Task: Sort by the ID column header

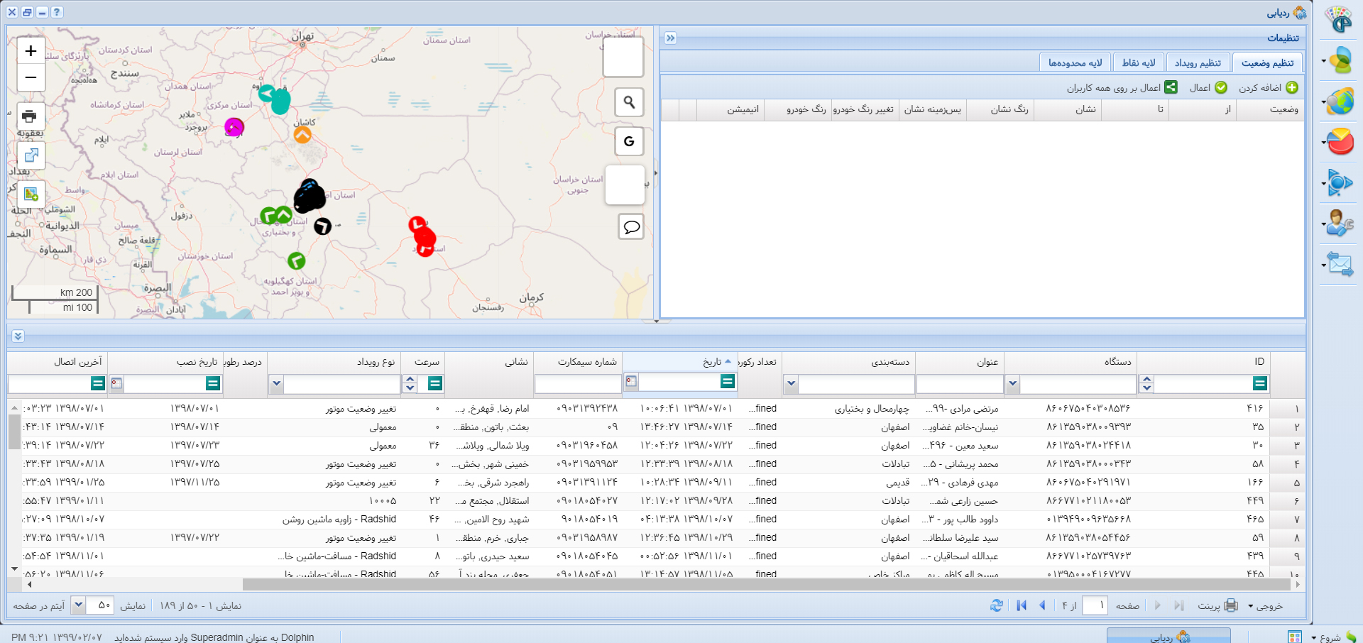Action: pos(1203,362)
